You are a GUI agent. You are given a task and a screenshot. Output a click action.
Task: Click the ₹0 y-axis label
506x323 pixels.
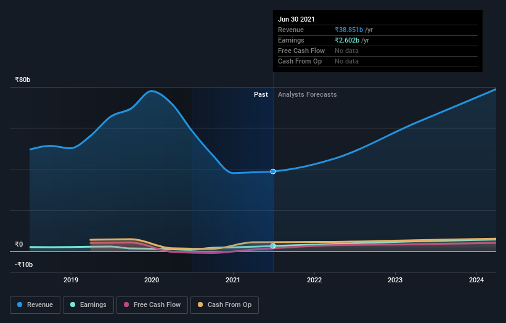(x=19, y=244)
